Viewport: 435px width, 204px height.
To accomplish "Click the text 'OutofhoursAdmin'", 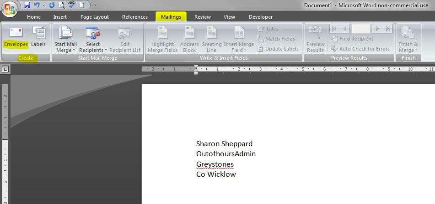I will [226, 154].
